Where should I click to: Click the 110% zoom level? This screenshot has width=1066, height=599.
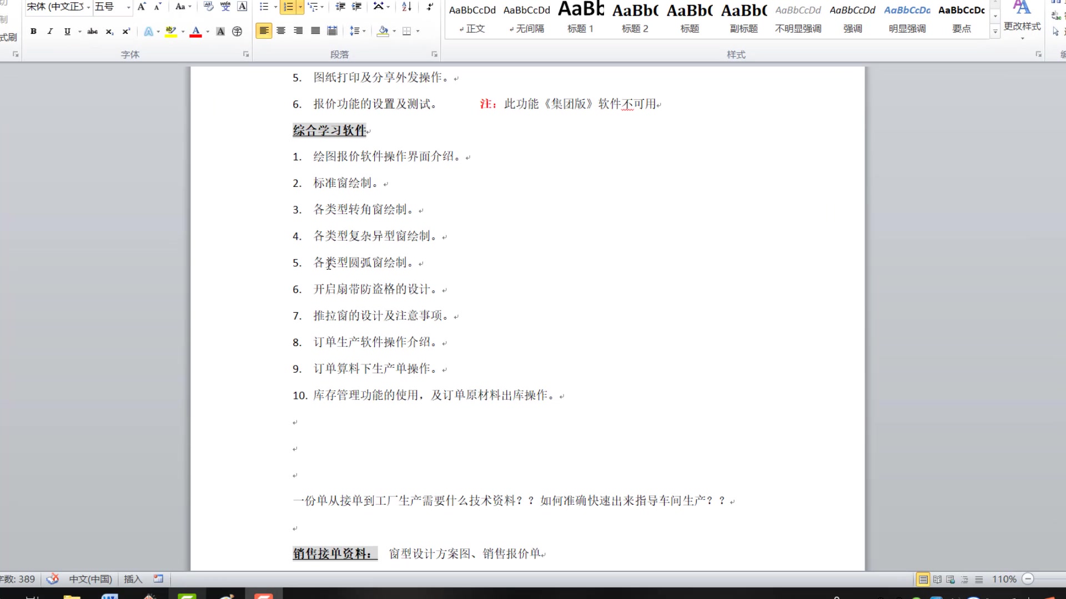1004,579
